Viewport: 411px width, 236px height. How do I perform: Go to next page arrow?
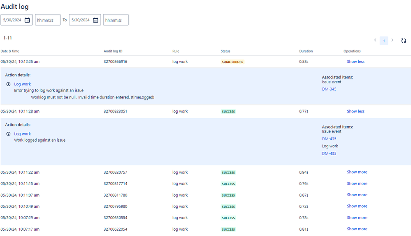392,40
